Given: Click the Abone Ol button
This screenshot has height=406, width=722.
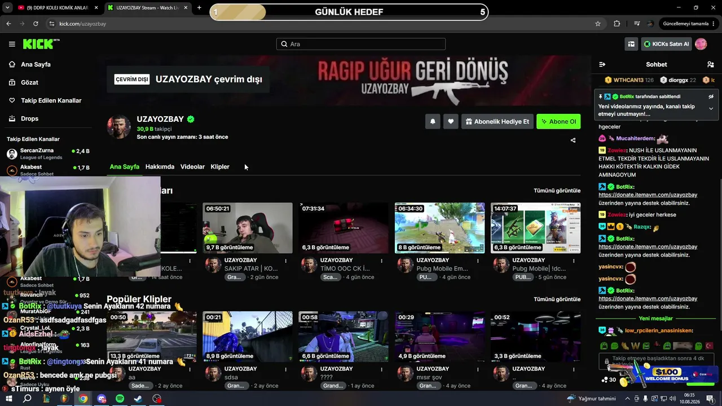Looking at the screenshot, I should (x=558, y=121).
